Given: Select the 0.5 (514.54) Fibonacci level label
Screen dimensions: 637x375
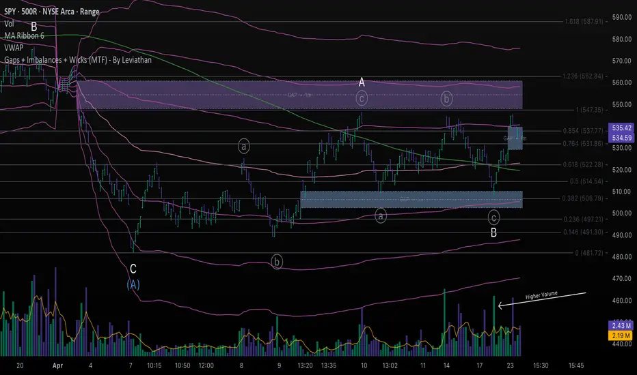Looking at the screenshot, I should point(586,181).
